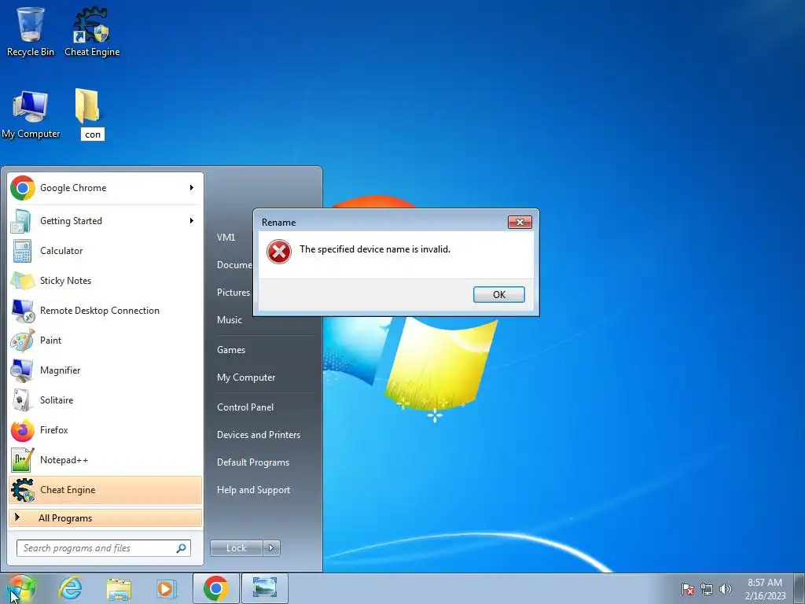Expand Getting Started submenu arrow
The width and height of the screenshot is (805, 604).
point(192,221)
